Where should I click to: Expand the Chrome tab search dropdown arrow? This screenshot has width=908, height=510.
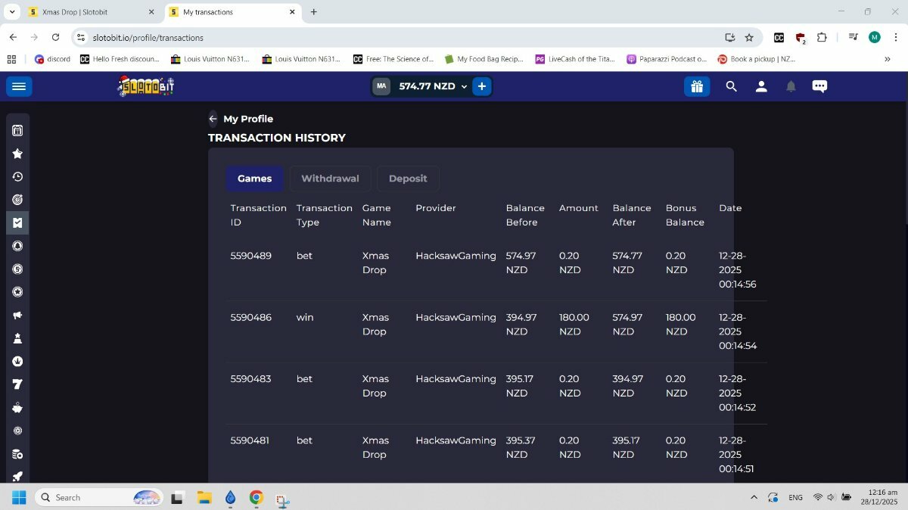(x=12, y=12)
